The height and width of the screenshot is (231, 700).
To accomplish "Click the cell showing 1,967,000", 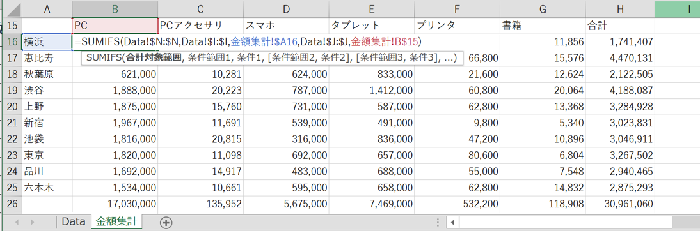I will click(x=115, y=123).
